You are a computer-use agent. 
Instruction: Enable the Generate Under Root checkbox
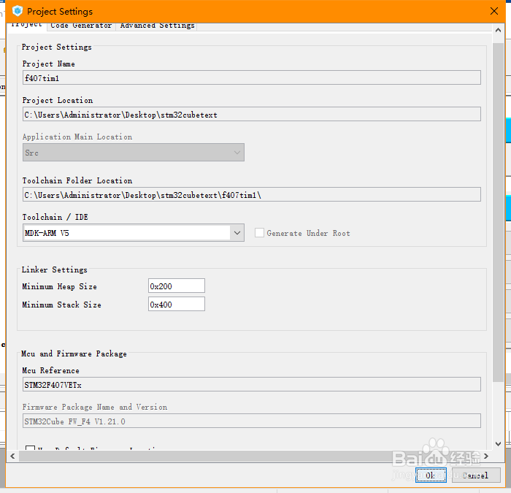pos(259,233)
